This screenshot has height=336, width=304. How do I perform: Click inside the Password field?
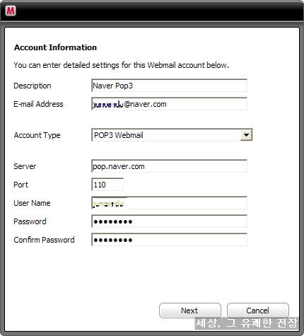(169, 221)
